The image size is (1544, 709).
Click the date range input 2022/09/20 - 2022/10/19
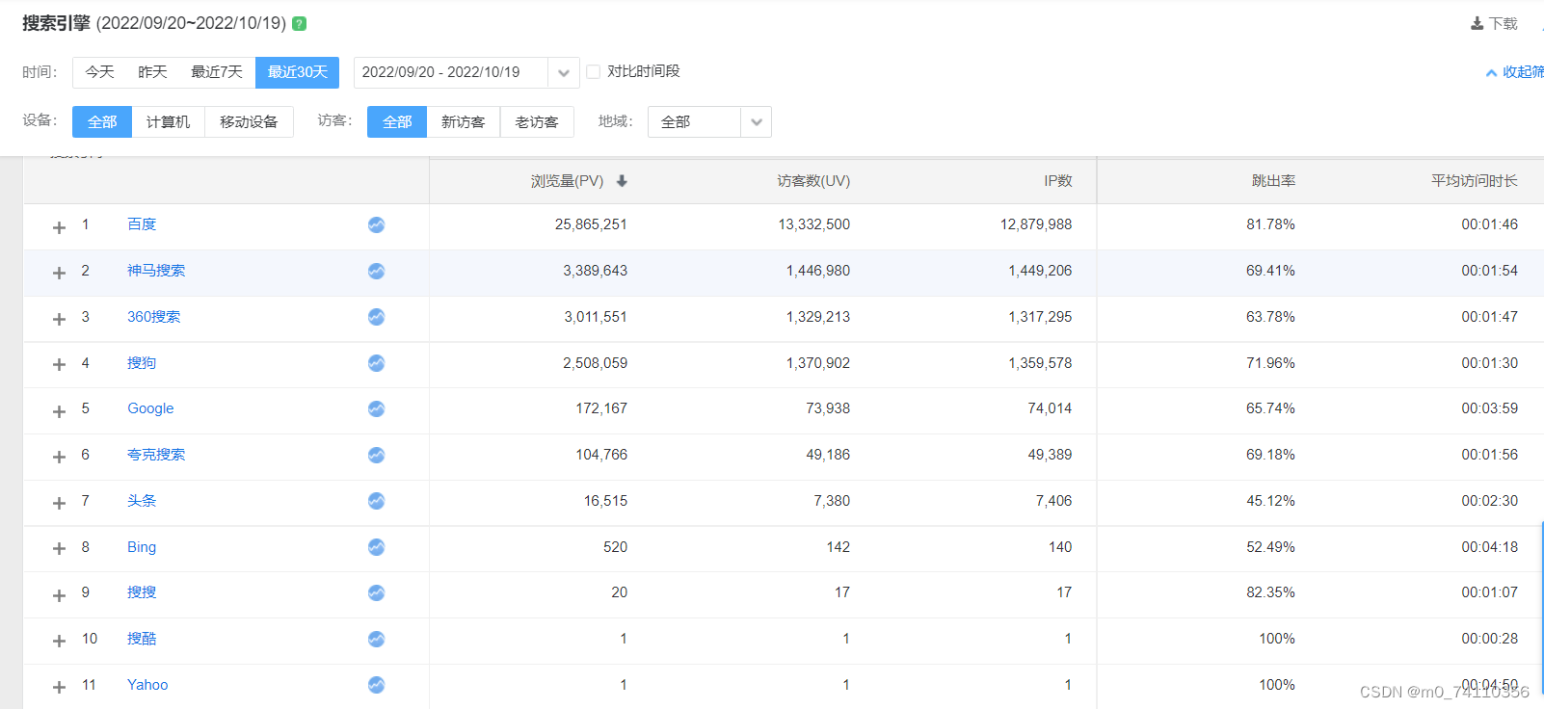[x=451, y=72]
